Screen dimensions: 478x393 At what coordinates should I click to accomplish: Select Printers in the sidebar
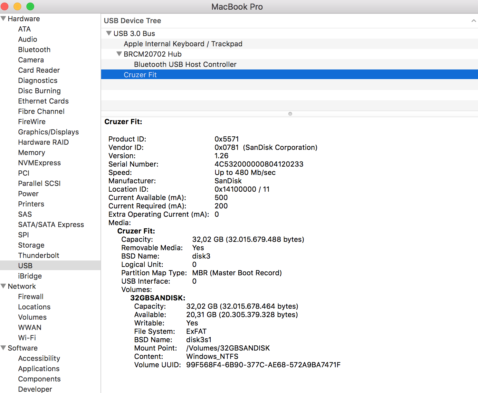[31, 204]
